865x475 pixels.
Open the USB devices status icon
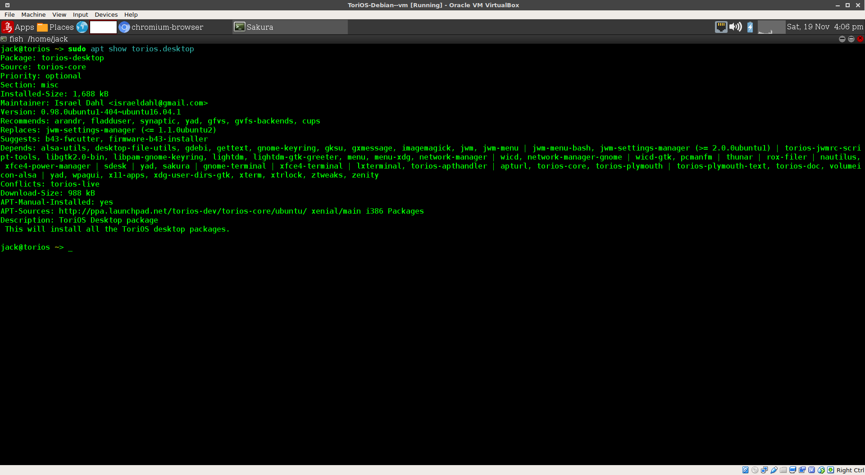(x=774, y=470)
